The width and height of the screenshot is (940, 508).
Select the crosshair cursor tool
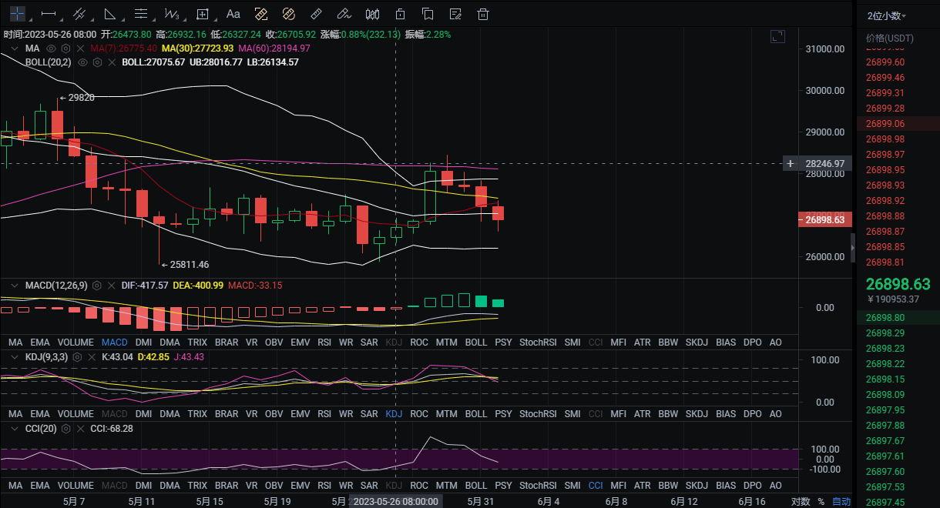(x=17, y=14)
